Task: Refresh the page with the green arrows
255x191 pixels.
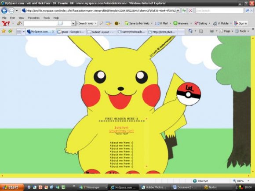Action: tap(184, 11)
